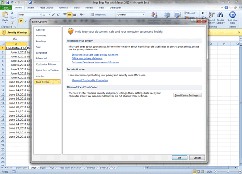Open the Insert cells dropdown arrow
The height and width of the screenshot is (174, 242).
click(x=196, y=13)
